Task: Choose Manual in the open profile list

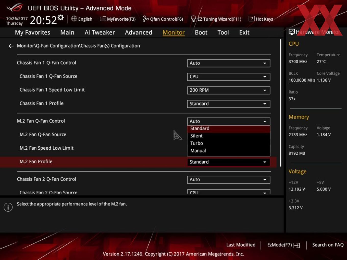Action: 229,151
